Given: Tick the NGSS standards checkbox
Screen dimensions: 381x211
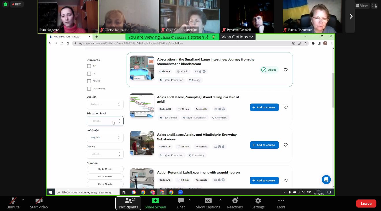Looking at the screenshot, I should (x=89, y=81).
